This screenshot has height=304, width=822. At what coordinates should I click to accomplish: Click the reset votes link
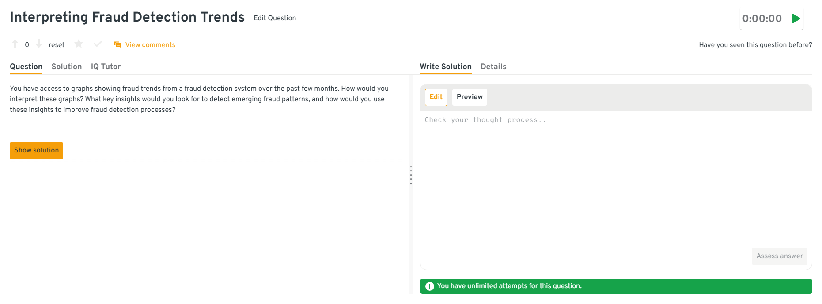[57, 45]
